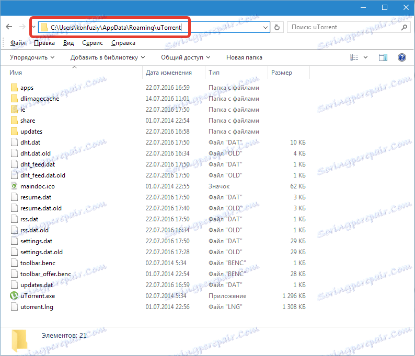Expand the address bar history dropdown
The width and height of the screenshot is (415, 356).
point(265,27)
